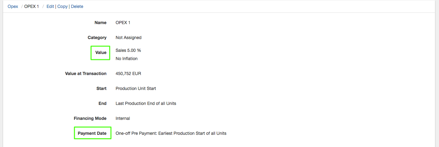Click the Sales 5.00 % value text
Viewport: 439px width, 147px height.
128,50
